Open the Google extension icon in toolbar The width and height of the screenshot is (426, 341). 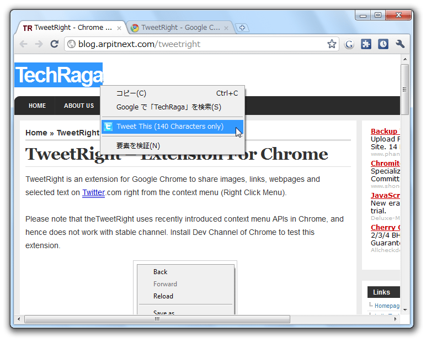pos(349,44)
